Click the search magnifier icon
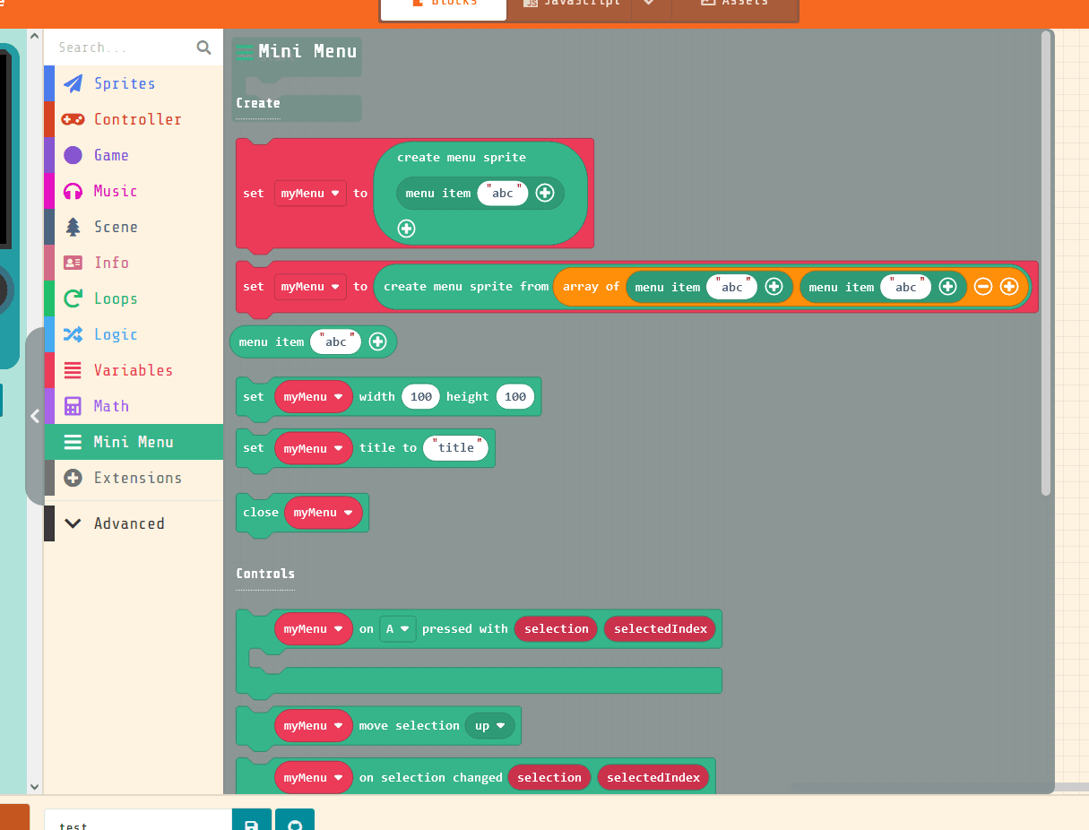Screen dimensions: 1089x830 coord(203,48)
